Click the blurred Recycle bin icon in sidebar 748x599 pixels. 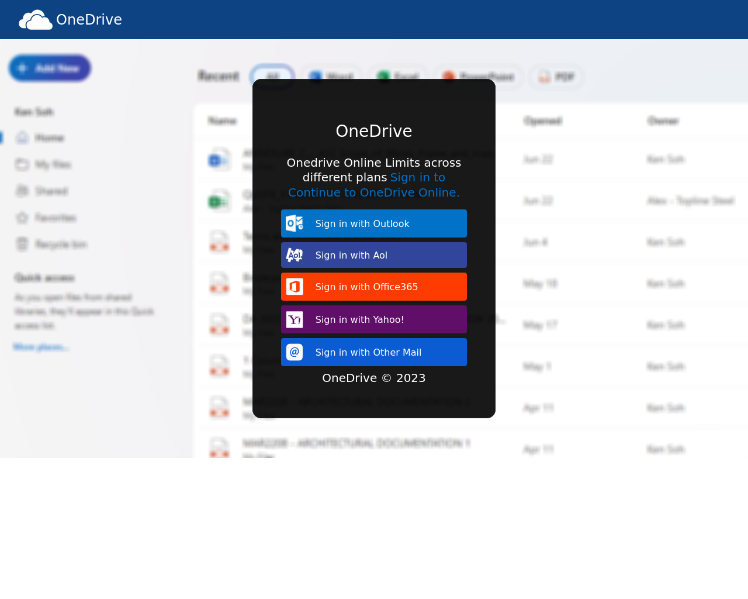[x=22, y=245]
